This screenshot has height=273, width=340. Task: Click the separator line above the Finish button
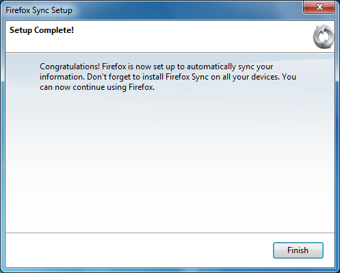[170, 233]
